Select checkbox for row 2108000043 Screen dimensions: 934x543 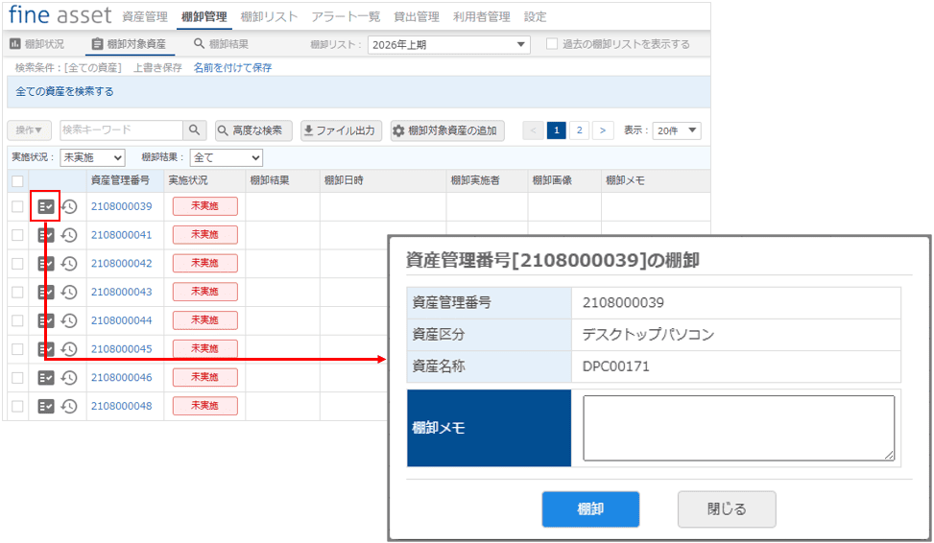(x=18, y=293)
